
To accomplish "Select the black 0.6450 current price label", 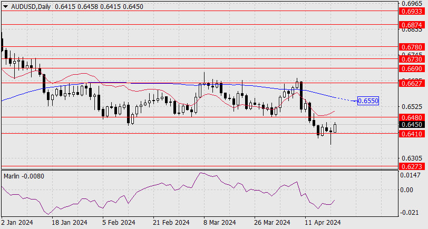I will [412, 125].
